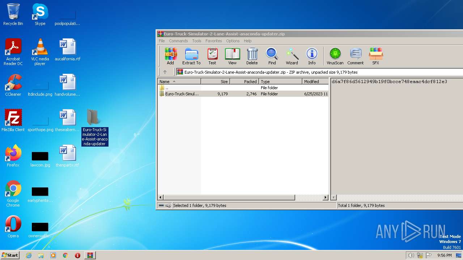Click the Add toolbar icon in WinRAR
The width and height of the screenshot is (463, 260).
click(170, 56)
